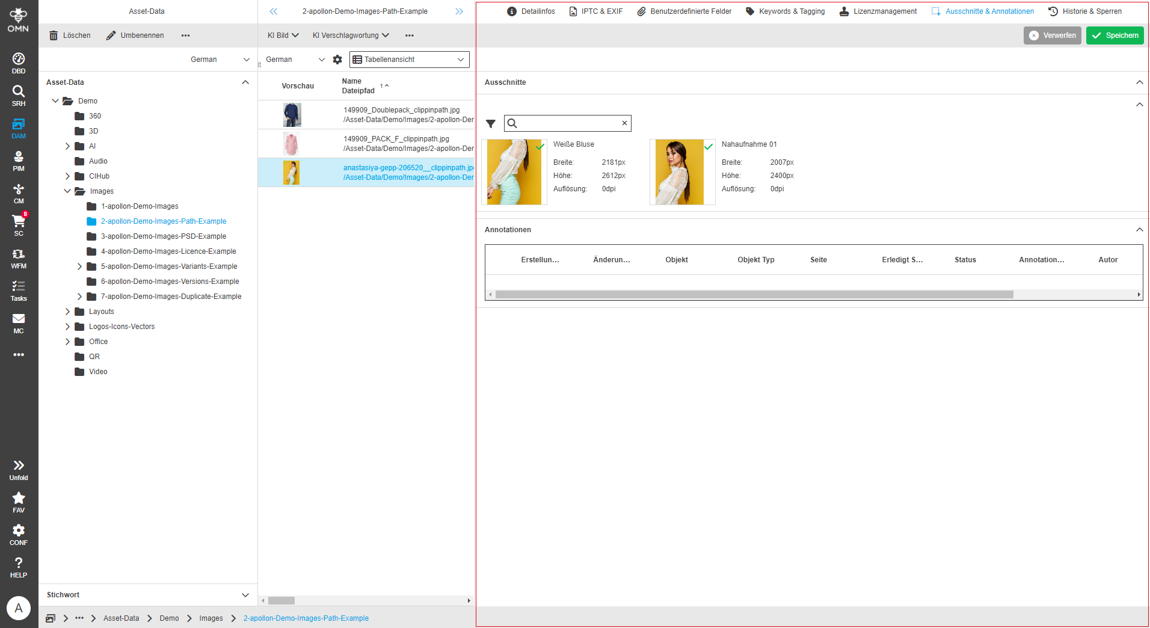Open the FAV favorites star icon

19,502
